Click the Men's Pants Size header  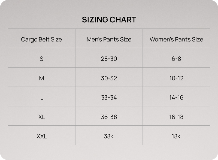[109, 39]
